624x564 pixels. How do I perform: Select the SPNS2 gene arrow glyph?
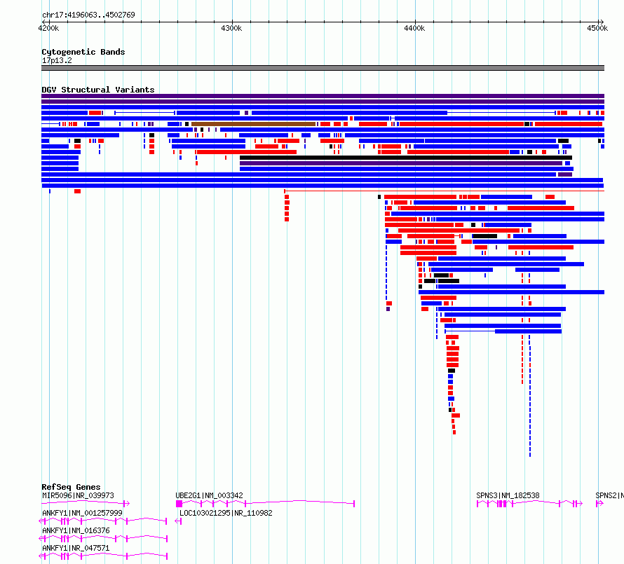coord(599,504)
